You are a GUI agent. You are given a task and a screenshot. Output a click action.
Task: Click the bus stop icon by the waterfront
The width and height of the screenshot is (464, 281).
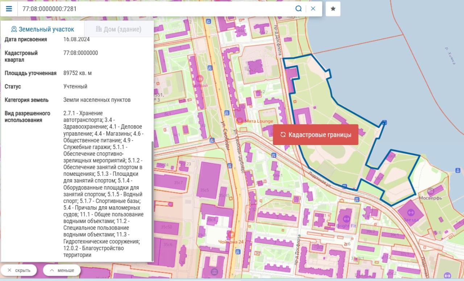pyautogui.click(x=384, y=123)
